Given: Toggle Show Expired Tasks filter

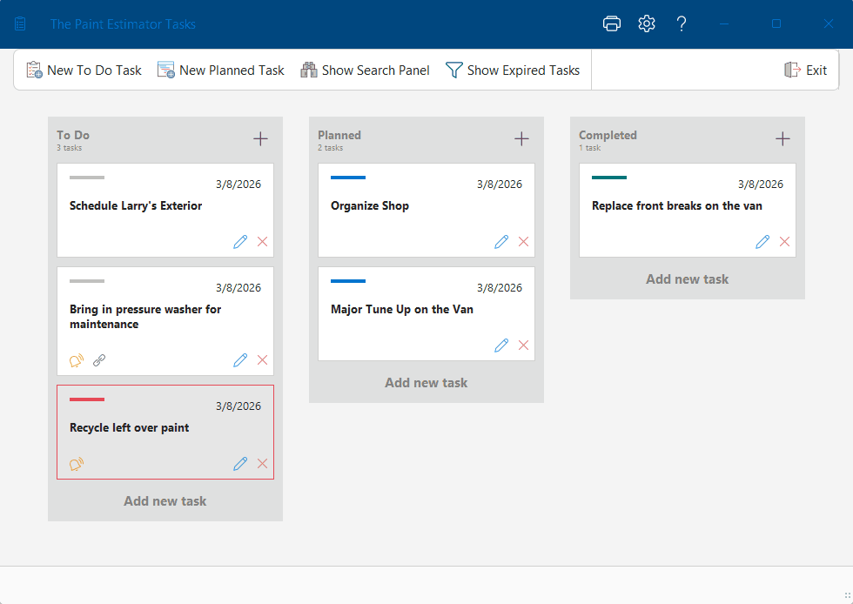Looking at the screenshot, I should [x=512, y=70].
